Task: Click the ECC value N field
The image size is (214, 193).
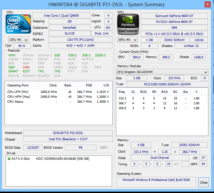Action: coord(205,78)
